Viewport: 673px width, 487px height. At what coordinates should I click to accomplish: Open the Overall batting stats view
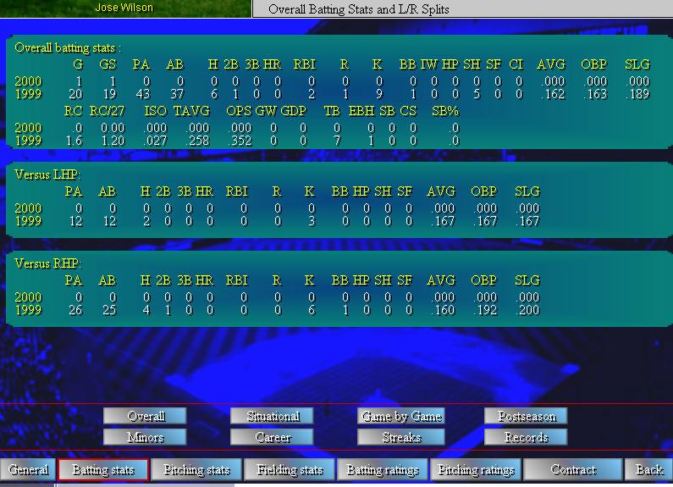145,416
